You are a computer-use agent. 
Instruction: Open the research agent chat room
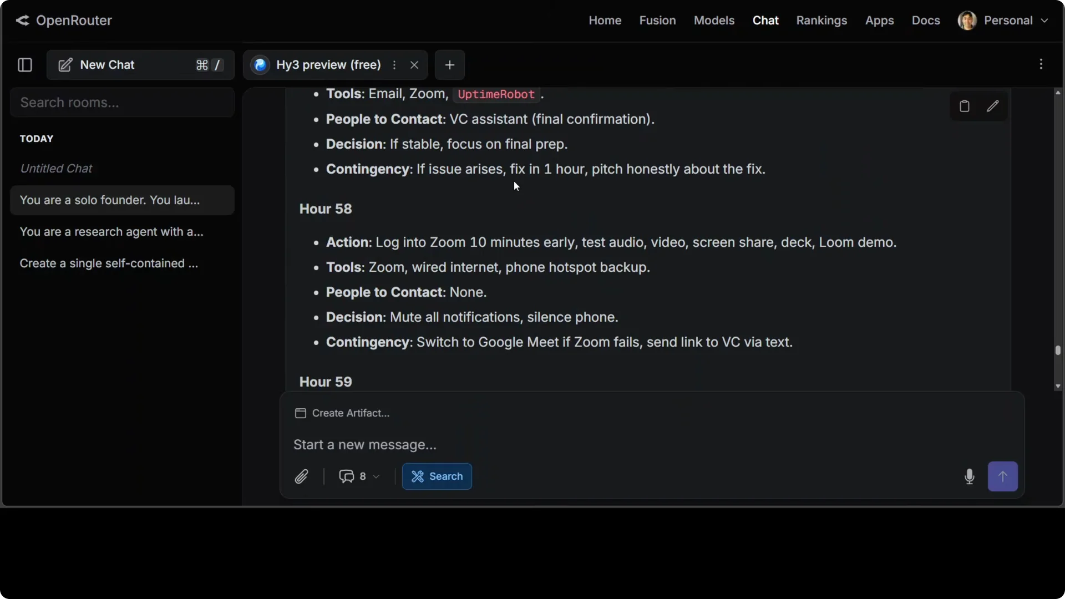122,232
